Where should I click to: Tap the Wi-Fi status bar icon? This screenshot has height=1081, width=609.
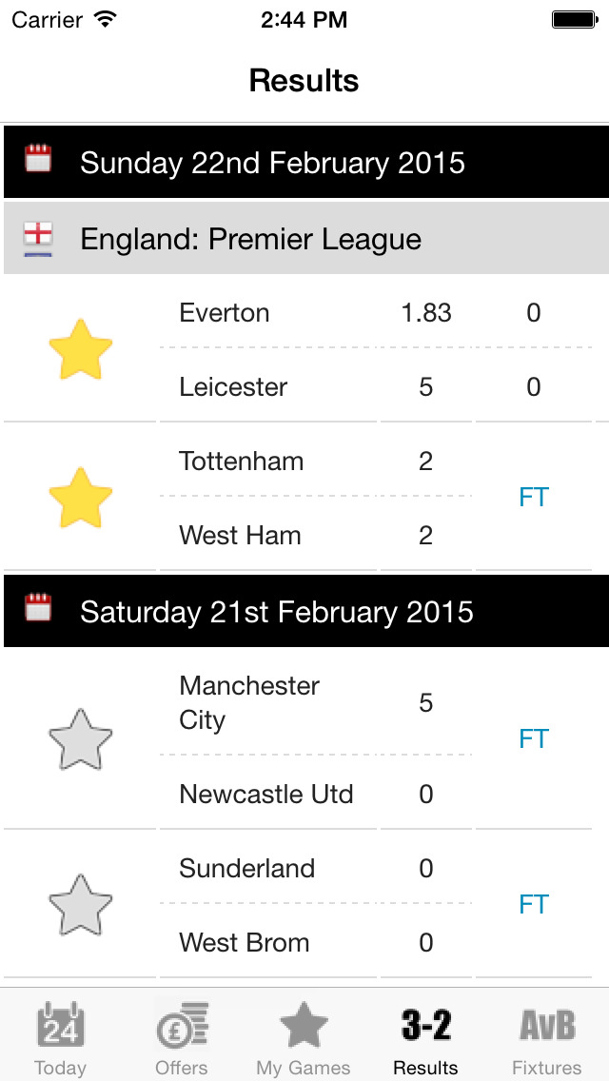[x=106, y=20]
